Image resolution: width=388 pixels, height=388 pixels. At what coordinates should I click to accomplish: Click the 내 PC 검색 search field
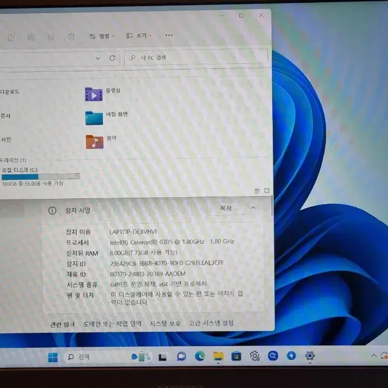click(x=196, y=57)
